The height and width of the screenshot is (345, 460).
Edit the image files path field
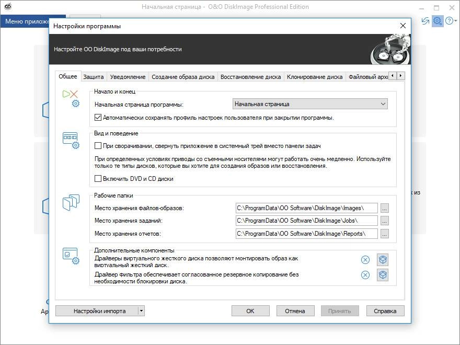pos(306,208)
